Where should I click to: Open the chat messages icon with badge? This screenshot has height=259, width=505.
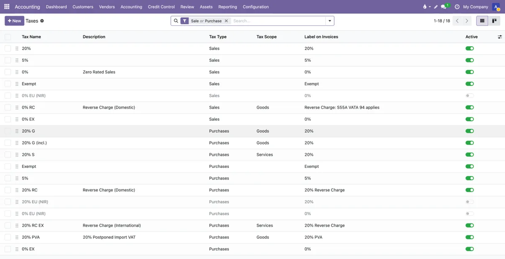444,6
